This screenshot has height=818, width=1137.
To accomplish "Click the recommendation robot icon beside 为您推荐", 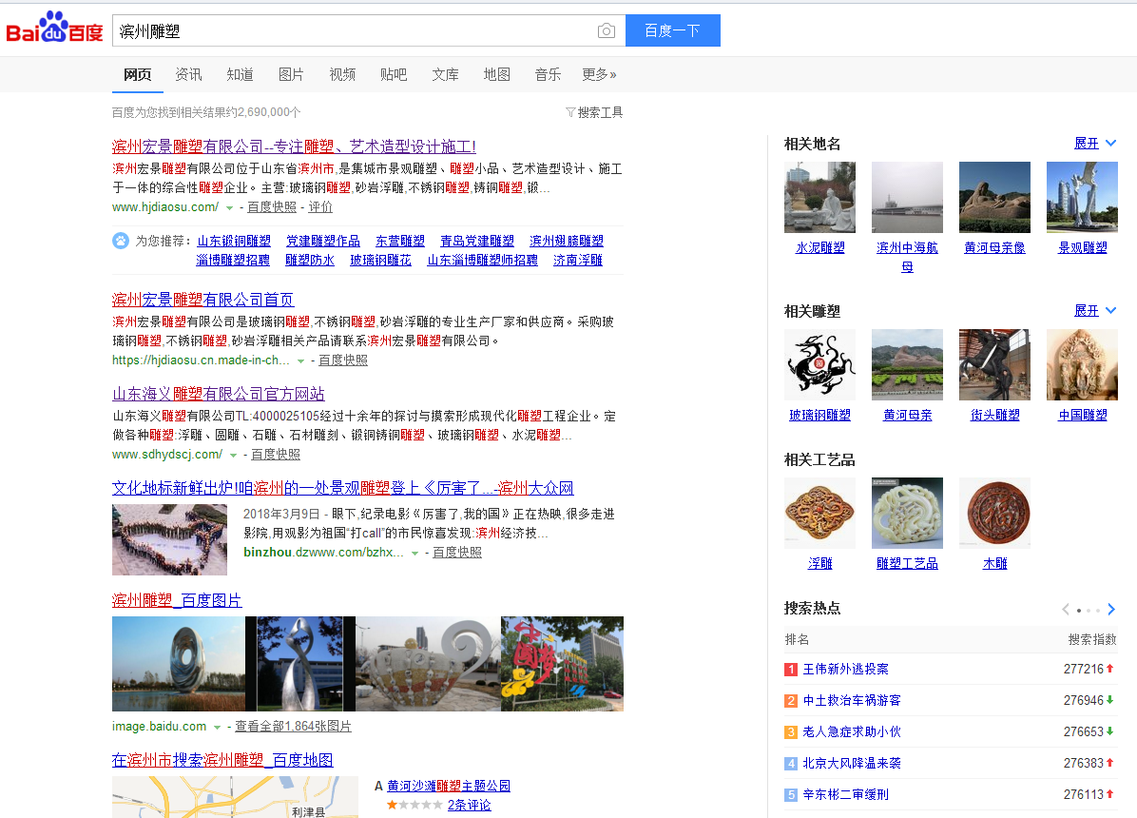I will pyautogui.click(x=121, y=241).
